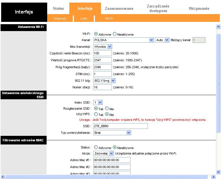Viewport: 221px width, 179px height.
Task: Click text "Urządzenia aktualnie połączone przez Wi-Fi."
Action: [x=146, y=153]
